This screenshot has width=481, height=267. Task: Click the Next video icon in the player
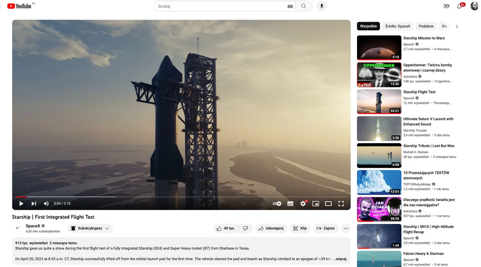click(33, 203)
